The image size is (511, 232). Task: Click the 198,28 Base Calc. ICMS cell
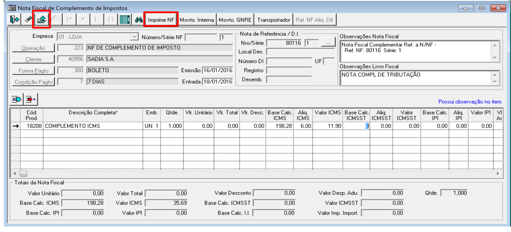click(279, 126)
